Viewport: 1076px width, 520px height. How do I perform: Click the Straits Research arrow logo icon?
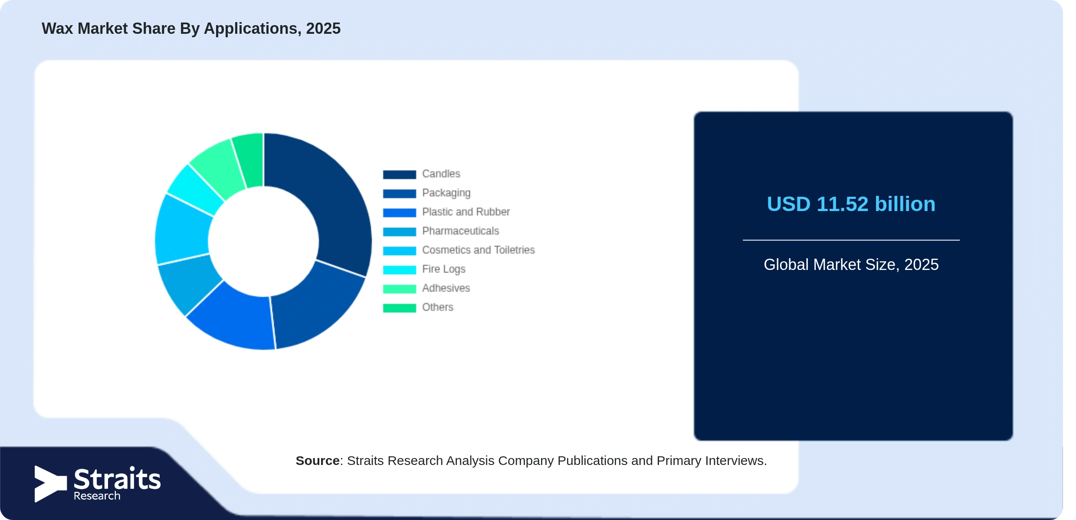pos(50,484)
